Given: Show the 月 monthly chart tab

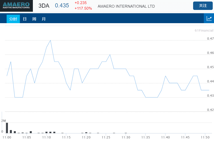Looking at the screenshot, I should point(44,19).
